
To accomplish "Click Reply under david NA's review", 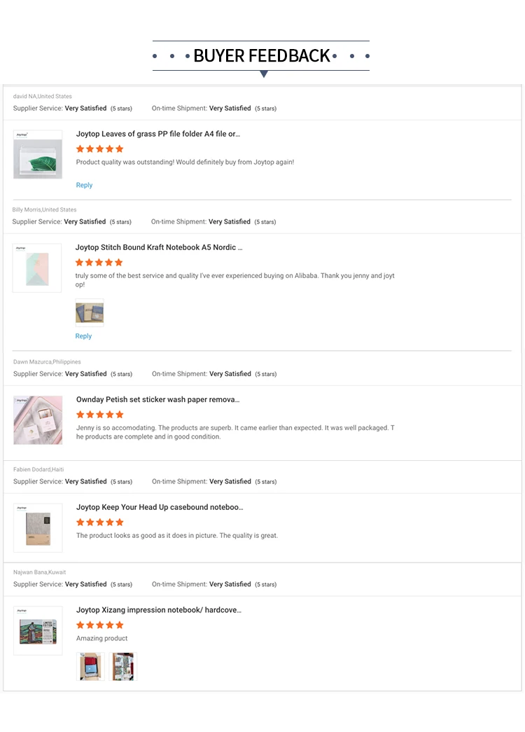I will 84,185.
